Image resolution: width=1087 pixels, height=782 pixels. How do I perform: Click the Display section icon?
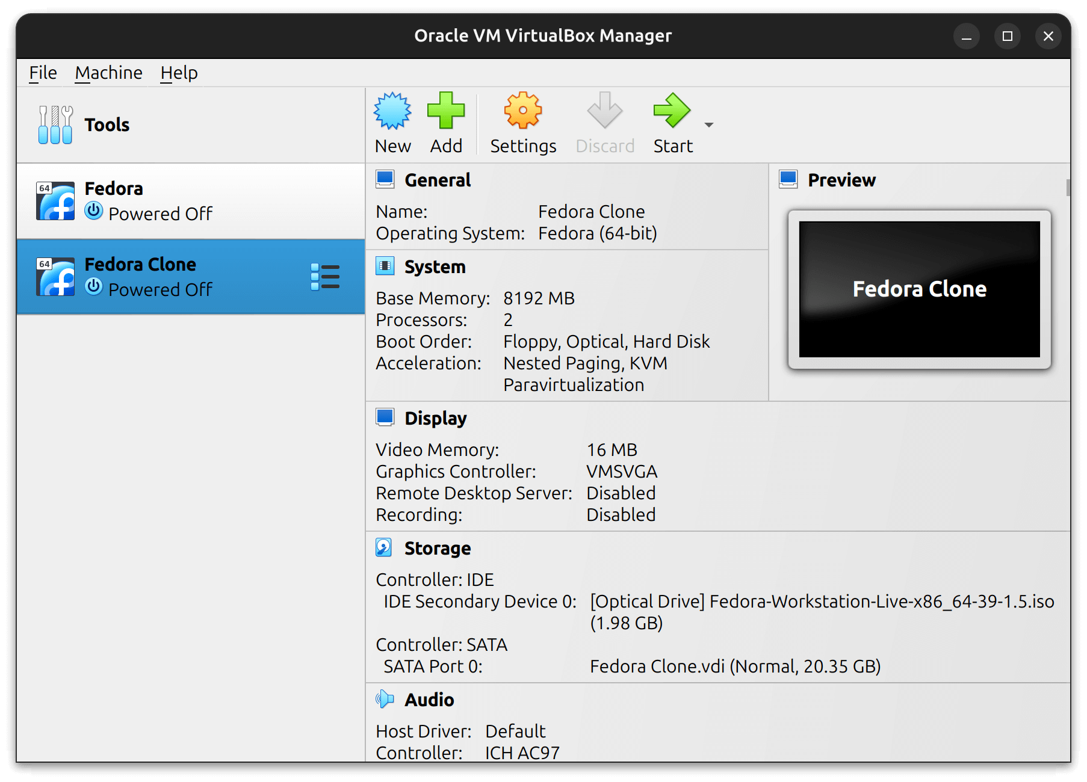385,416
